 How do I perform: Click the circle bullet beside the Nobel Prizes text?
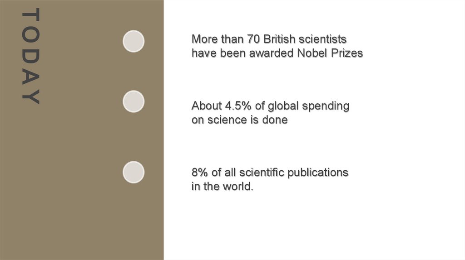[x=134, y=41]
